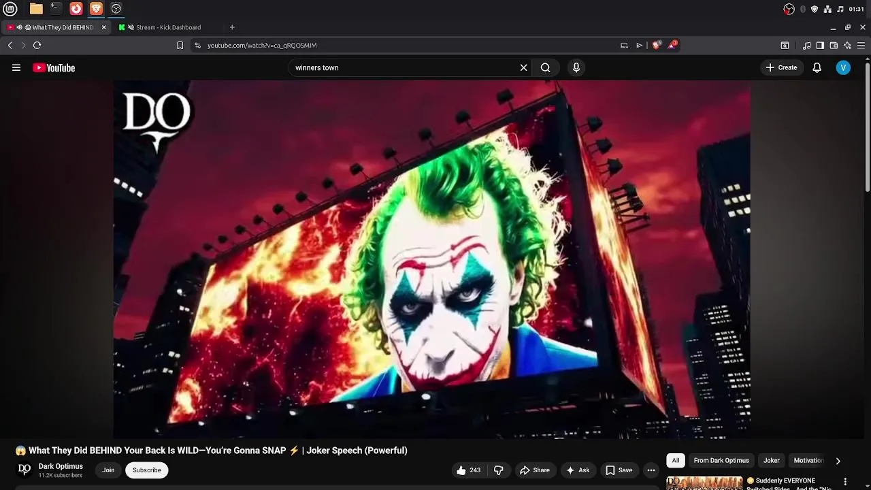Launch the Terminal from the panel
The height and width of the screenshot is (490, 871).
pyautogui.click(x=56, y=9)
